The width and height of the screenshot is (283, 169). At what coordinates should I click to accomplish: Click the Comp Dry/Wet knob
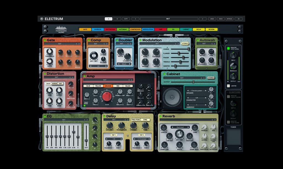(x=94, y=55)
